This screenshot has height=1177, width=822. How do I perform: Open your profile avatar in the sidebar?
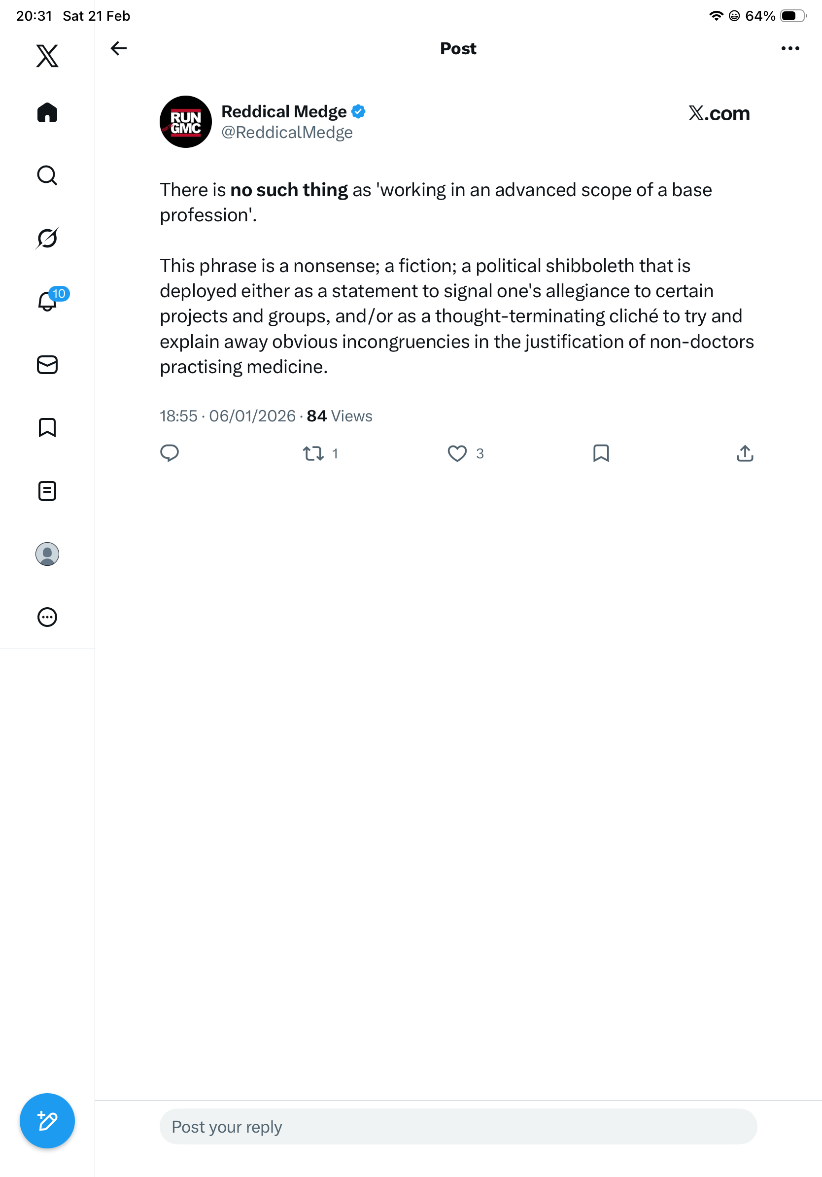[x=47, y=554]
